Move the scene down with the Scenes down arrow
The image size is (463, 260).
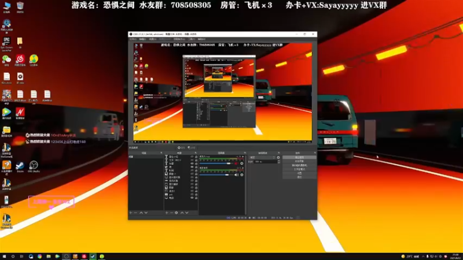[x=146, y=213]
